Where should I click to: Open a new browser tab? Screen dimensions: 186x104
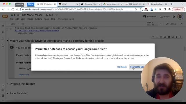click(x=171, y=4)
